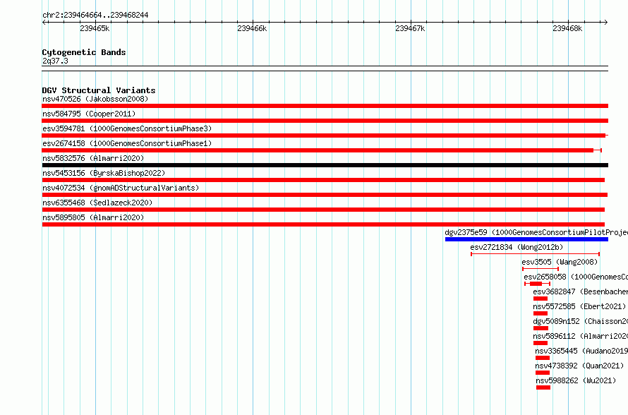This screenshot has width=628, height=415.
Task: Click the nsv470526 (Jakobsson2008) variant bar
Action: pos(325,106)
